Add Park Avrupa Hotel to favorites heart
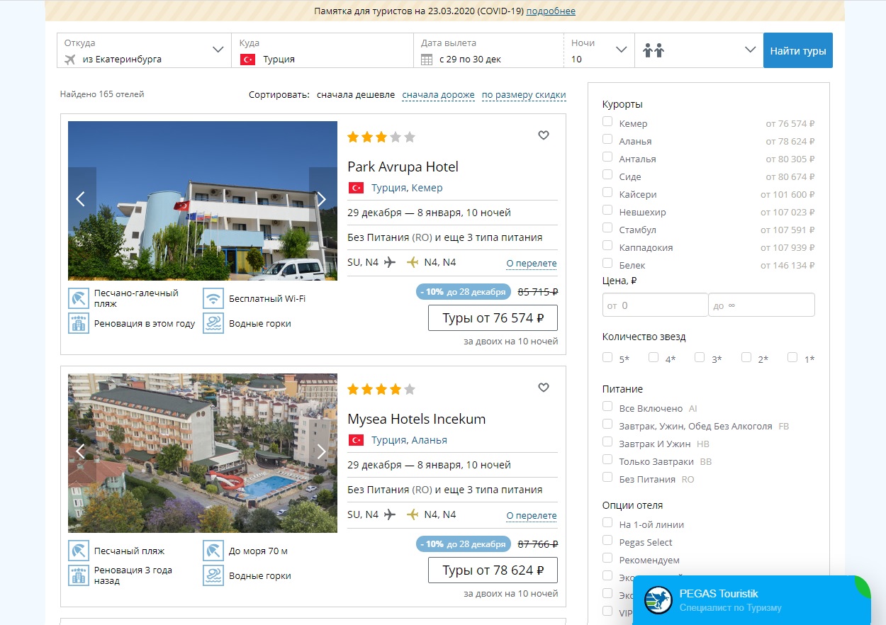 [544, 135]
